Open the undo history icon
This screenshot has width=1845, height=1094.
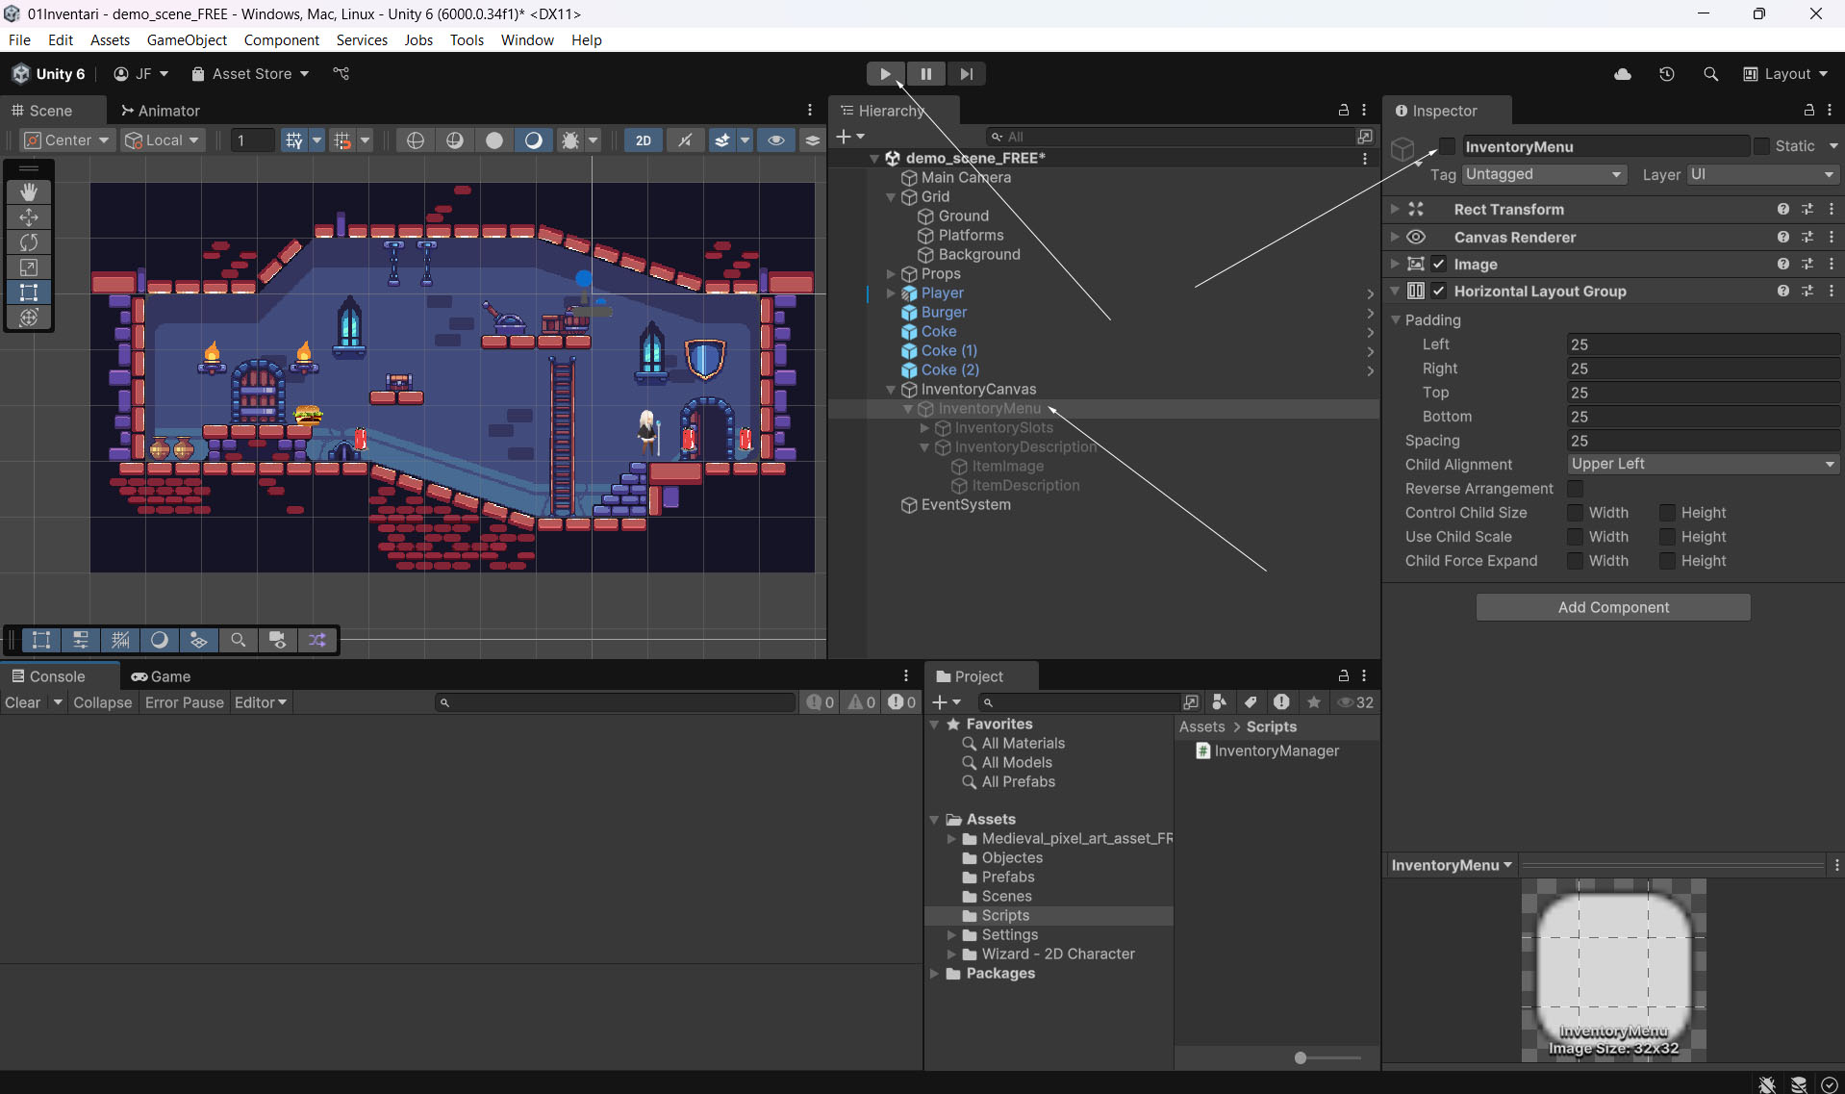pyautogui.click(x=1667, y=74)
